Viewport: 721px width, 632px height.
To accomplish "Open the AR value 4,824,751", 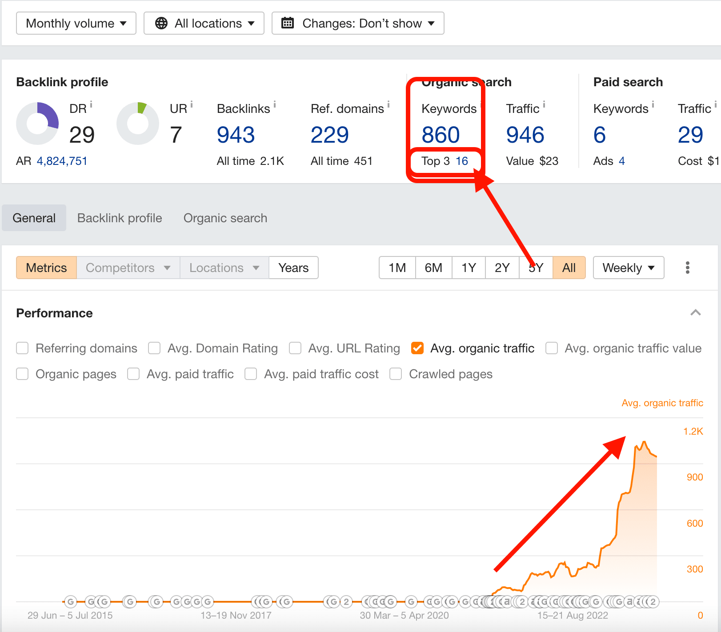I will coord(62,161).
